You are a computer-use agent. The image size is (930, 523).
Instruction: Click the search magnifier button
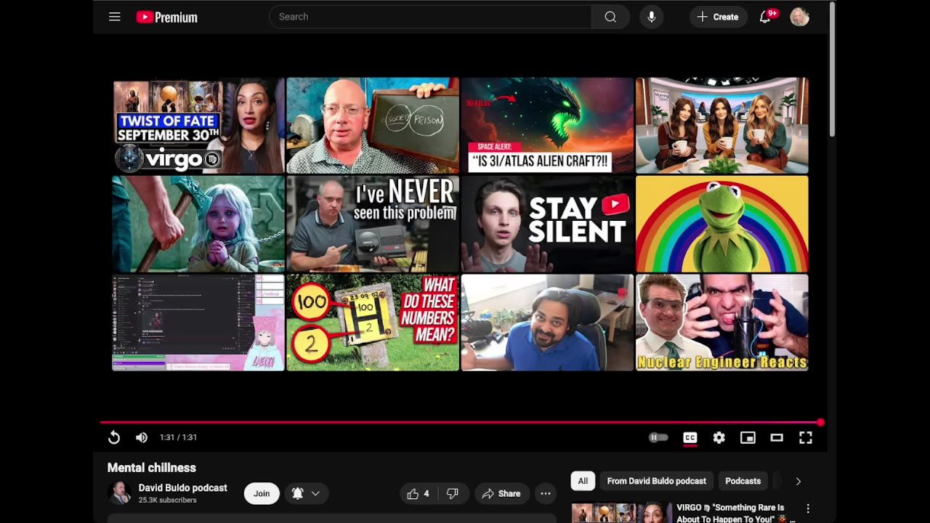[x=610, y=17]
